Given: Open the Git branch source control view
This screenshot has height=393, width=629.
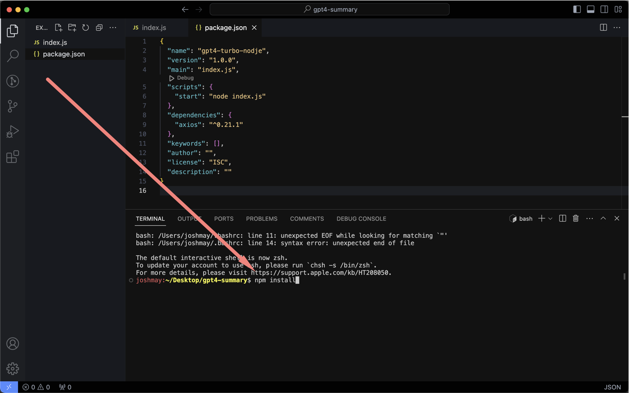Looking at the screenshot, I should (x=13, y=106).
